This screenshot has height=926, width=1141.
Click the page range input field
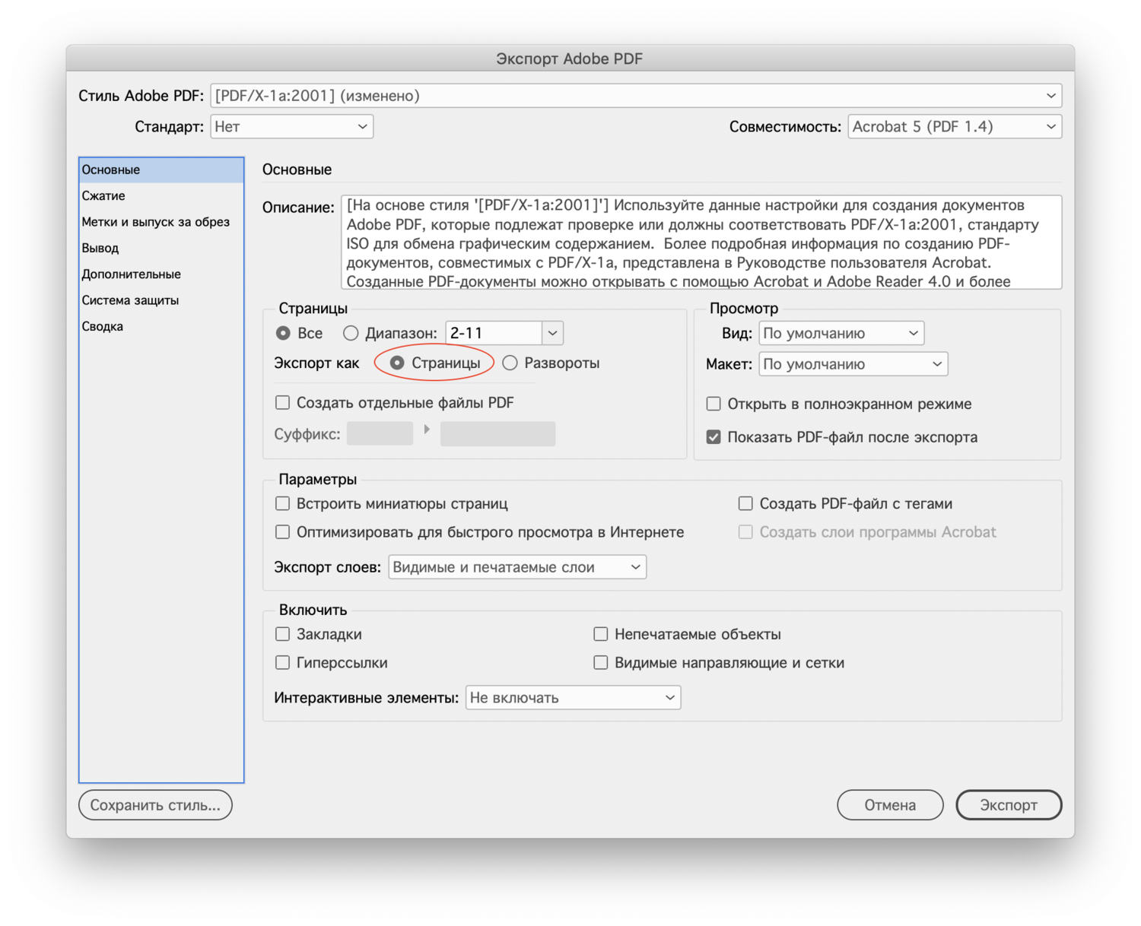(493, 332)
